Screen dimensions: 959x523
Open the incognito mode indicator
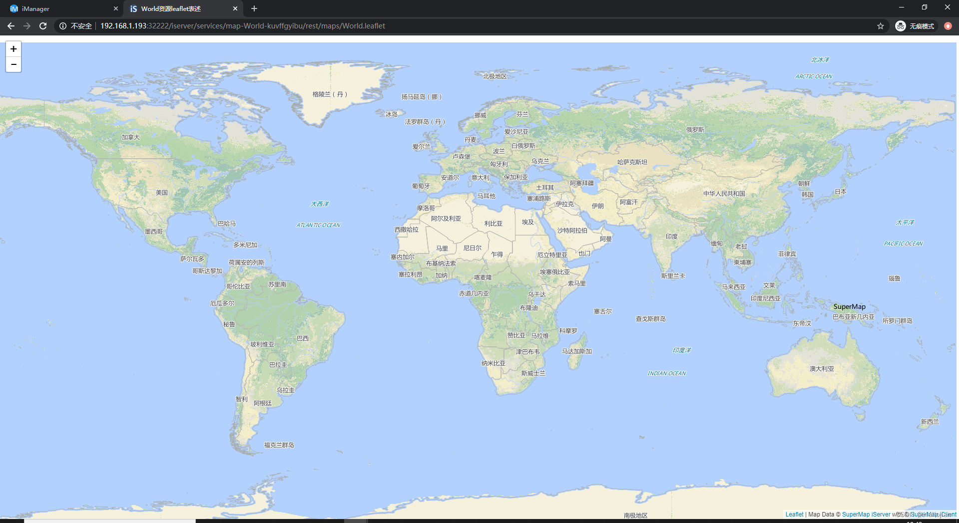(915, 26)
